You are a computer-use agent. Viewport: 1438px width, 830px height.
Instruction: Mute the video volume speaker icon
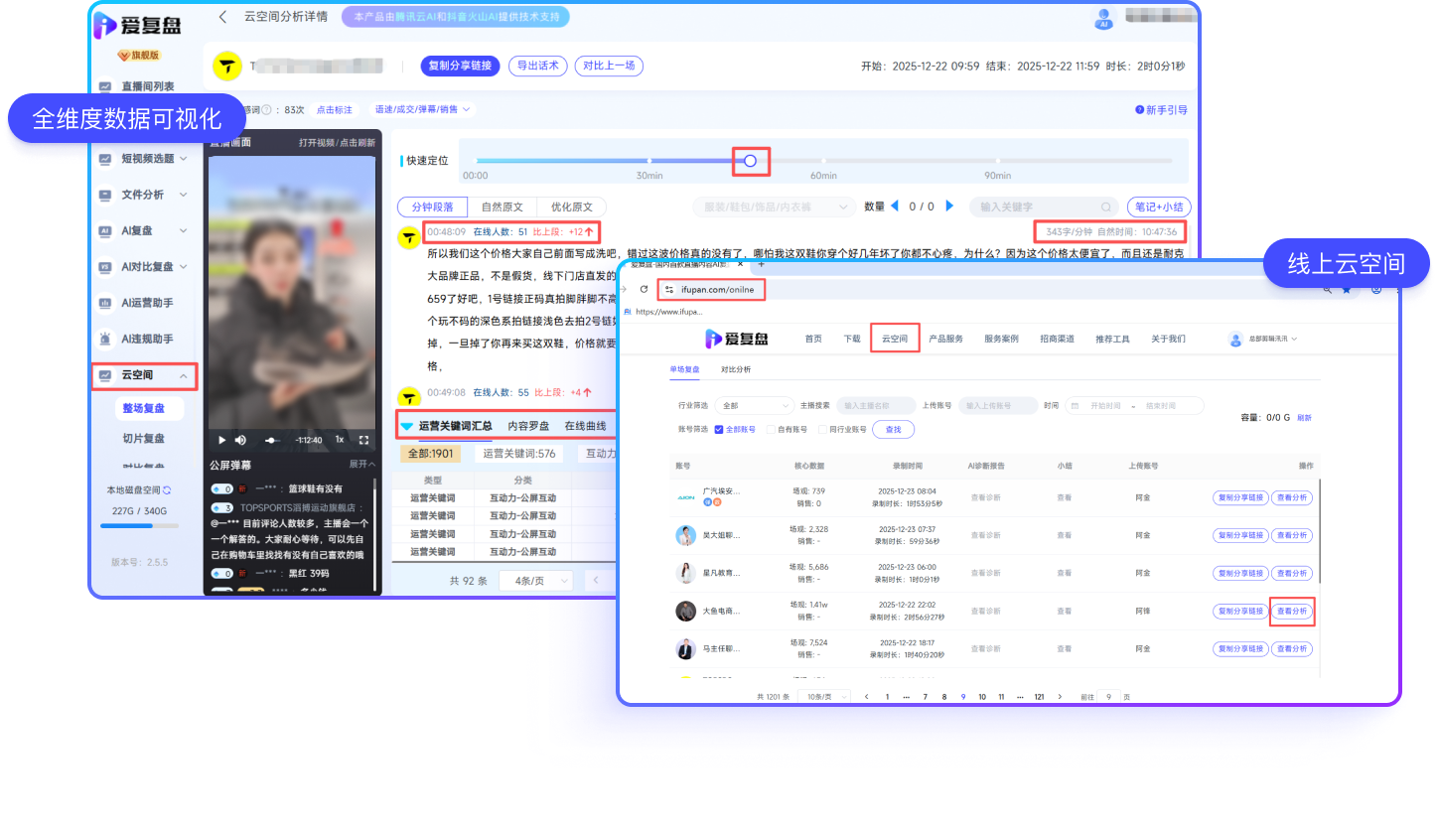[240, 440]
